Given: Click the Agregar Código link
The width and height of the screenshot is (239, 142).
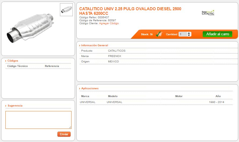Looking at the screenshot, I should [109, 23].
